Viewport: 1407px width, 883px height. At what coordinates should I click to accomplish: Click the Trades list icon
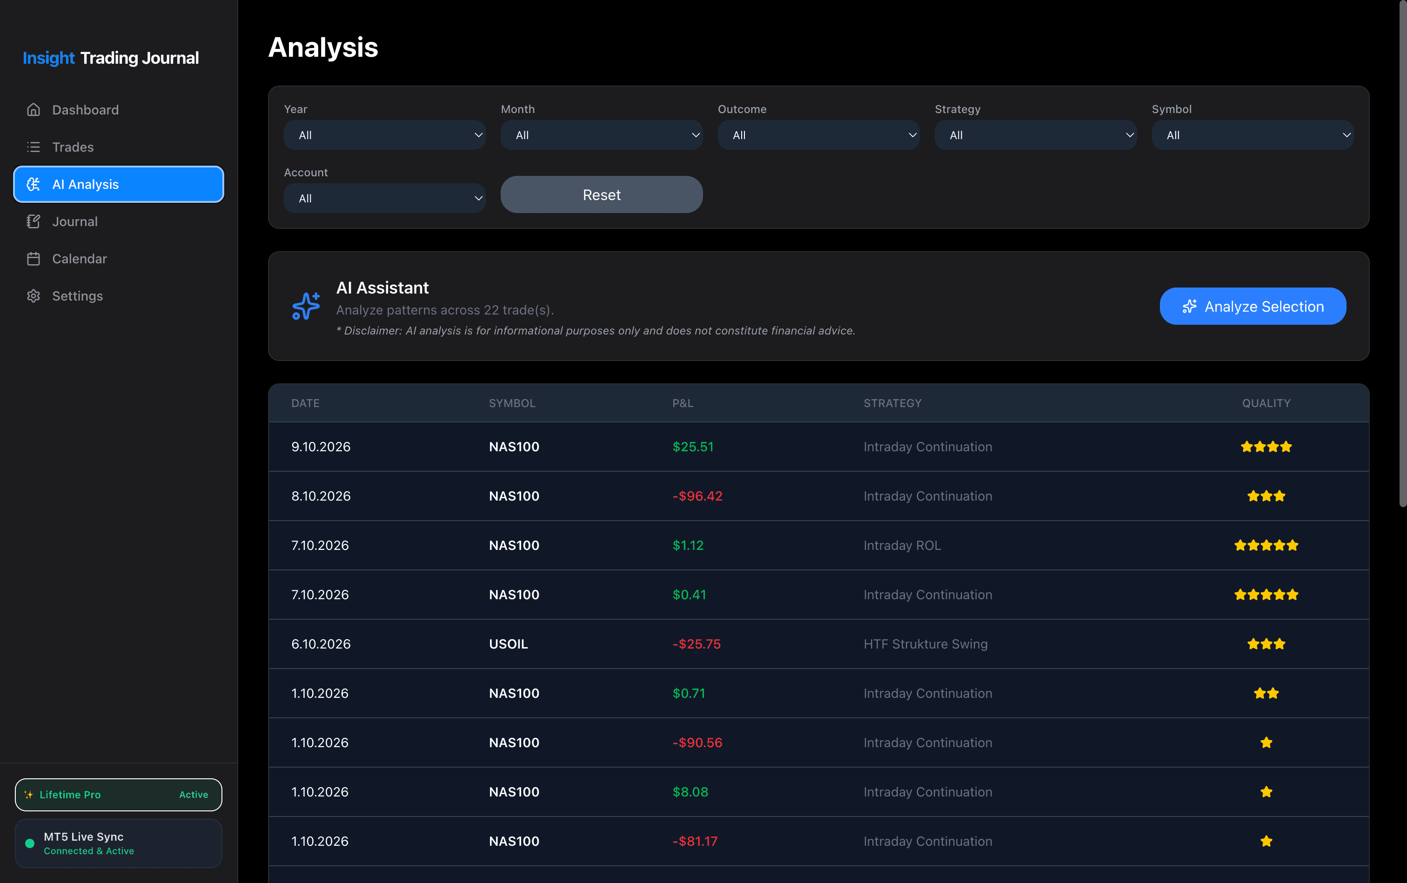(33, 147)
